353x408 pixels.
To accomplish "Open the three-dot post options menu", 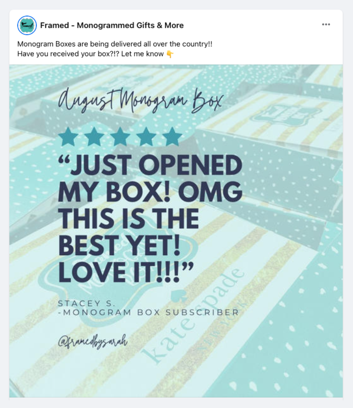I will (326, 24).
